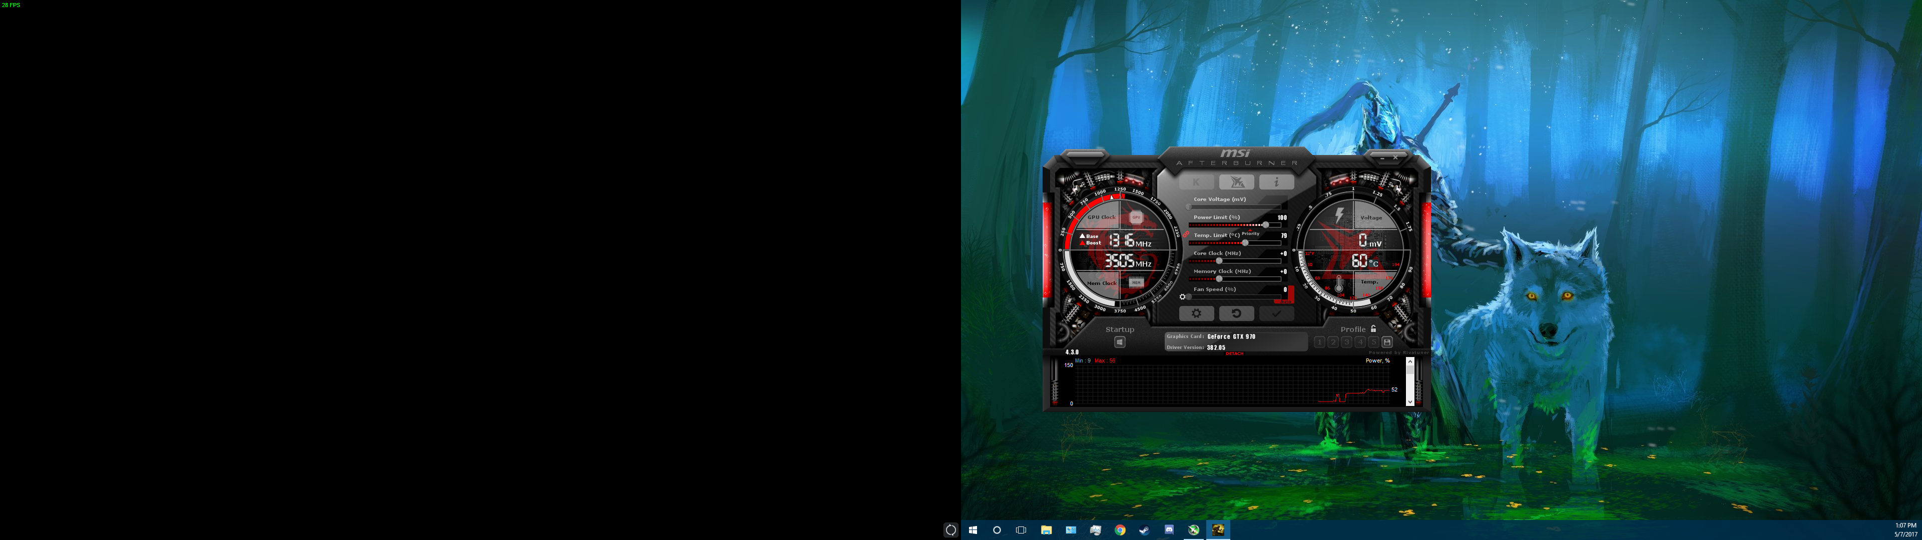Open File Explorer from the taskbar
Image resolution: width=1922 pixels, height=540 pixels.
click(x=1046, y=530)
